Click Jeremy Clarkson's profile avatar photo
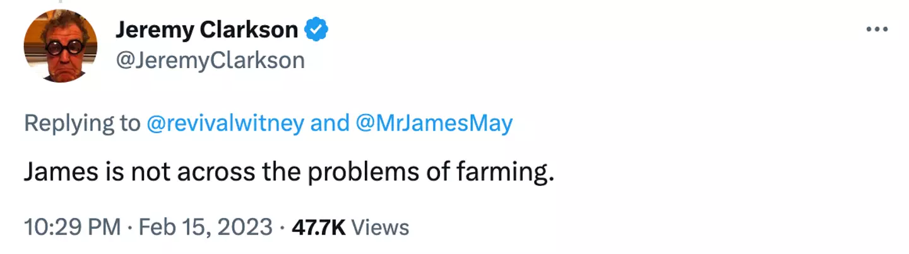This screenshot has height=254, width=909. click(x=61, y=45)
